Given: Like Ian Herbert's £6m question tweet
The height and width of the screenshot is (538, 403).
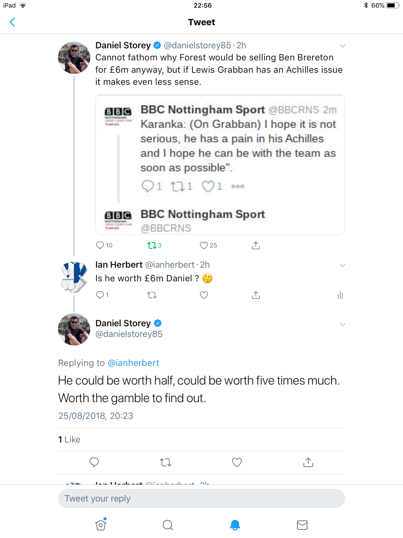Looking at the screenshot, I should (x=204, y=295).
